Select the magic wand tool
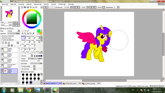 tap(28, 31)
